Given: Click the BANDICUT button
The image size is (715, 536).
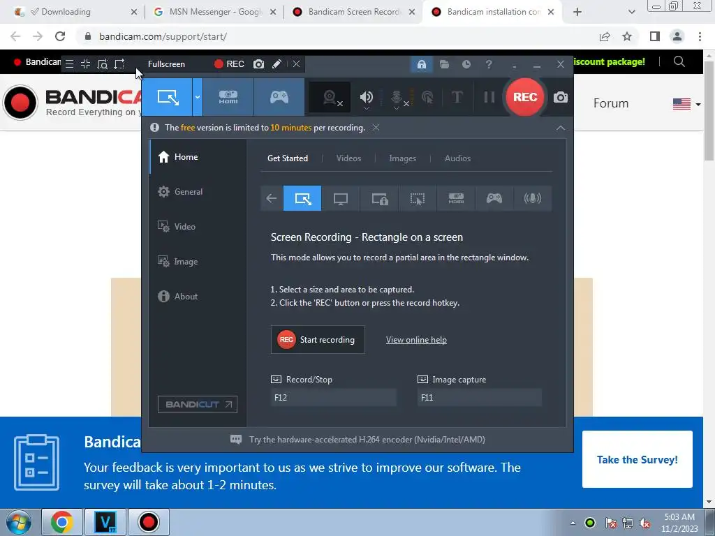Looking at the screenshot, I should pos(198,404).
